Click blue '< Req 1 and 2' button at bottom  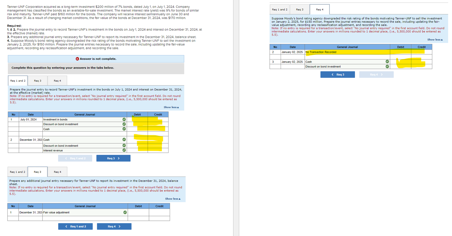point(75,227)
